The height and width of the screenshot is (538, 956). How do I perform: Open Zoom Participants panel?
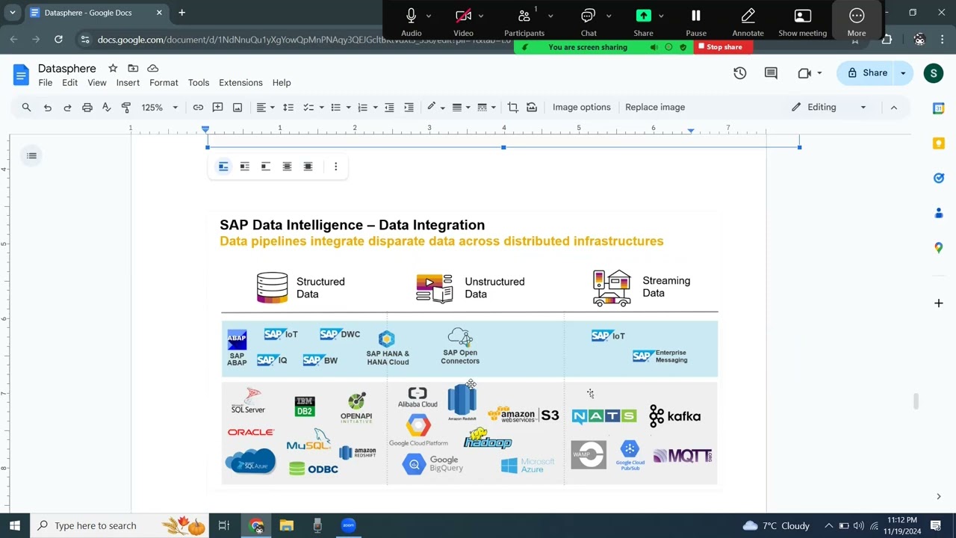click(x=524, y=21)
